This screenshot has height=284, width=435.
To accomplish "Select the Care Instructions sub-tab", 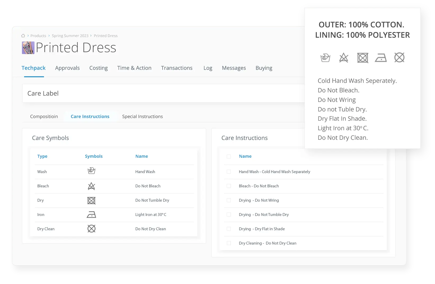I will point(90,116).
